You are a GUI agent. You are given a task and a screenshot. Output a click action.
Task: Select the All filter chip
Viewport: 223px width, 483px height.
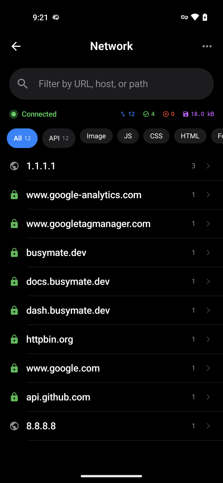(22, 138)
